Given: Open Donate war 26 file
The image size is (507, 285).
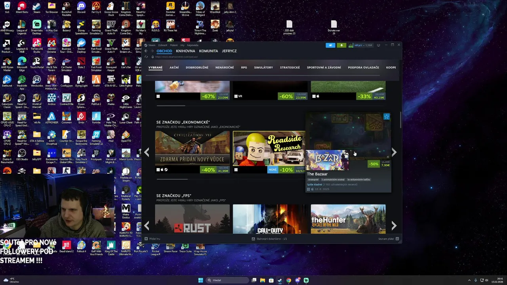Looking at the screenshot, I should click(334, 27).
